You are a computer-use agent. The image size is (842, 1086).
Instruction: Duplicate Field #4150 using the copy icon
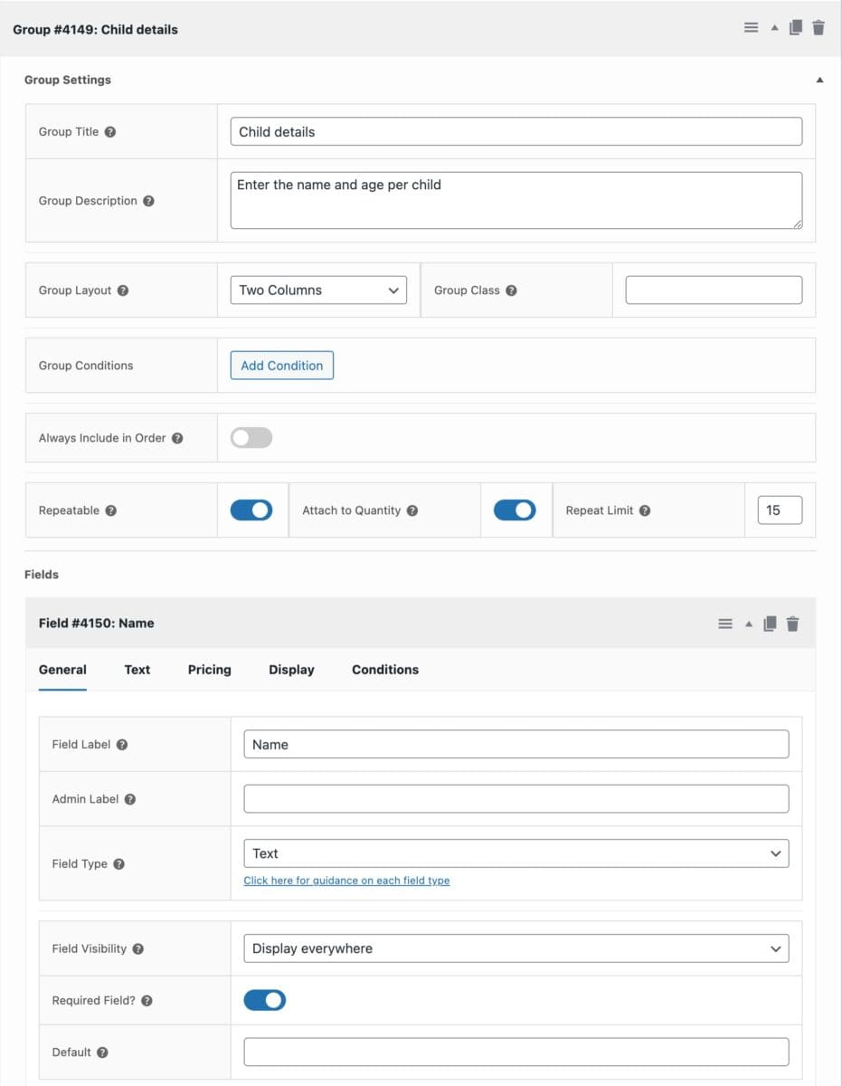[769, 623]
